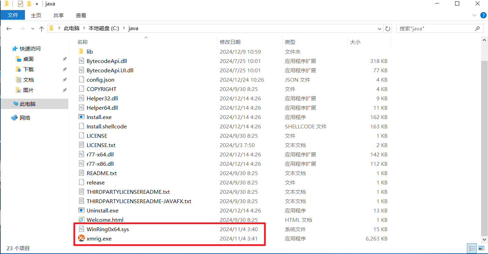The width and height of the screenshot is (488, 254).
Task: Click the Welcome.html browser icon
Action: click(81, 220)
